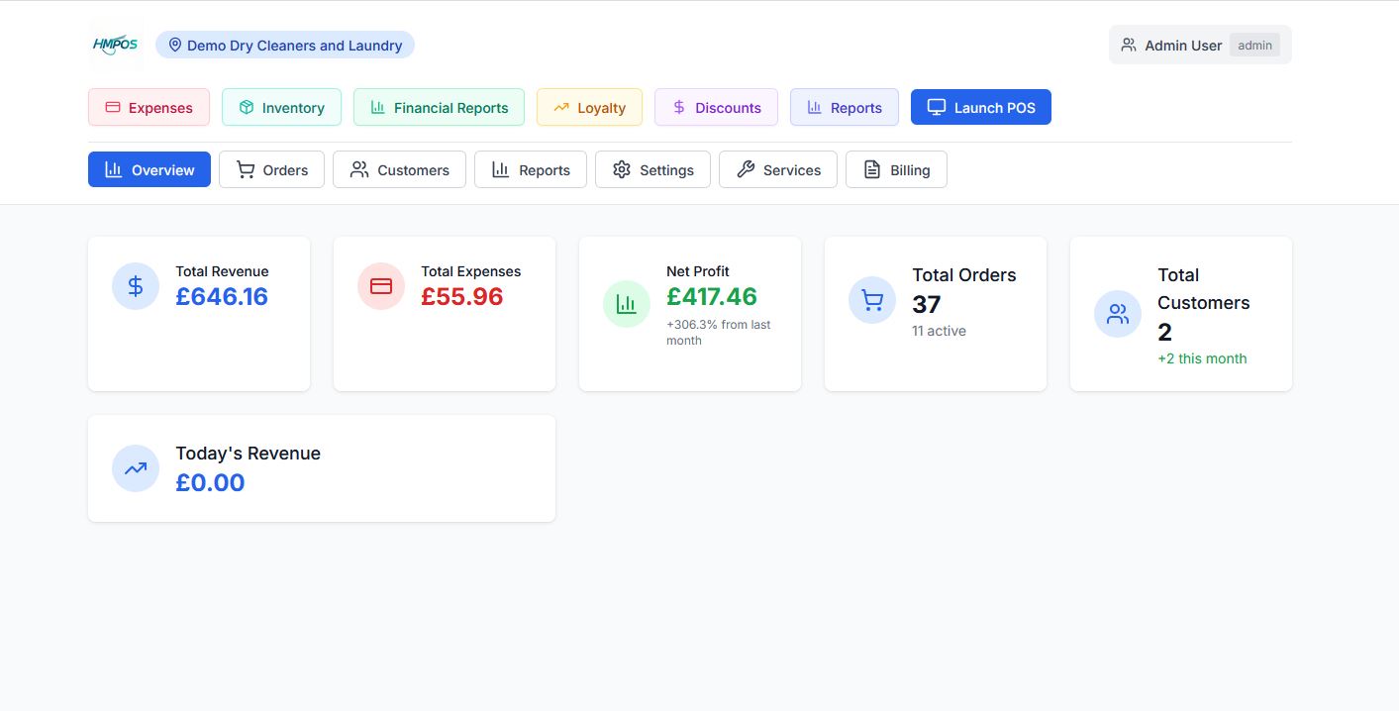This screenshot has width=1399, height=711.
Task: Click the Total Expenses label
Action: click(471, 271)
